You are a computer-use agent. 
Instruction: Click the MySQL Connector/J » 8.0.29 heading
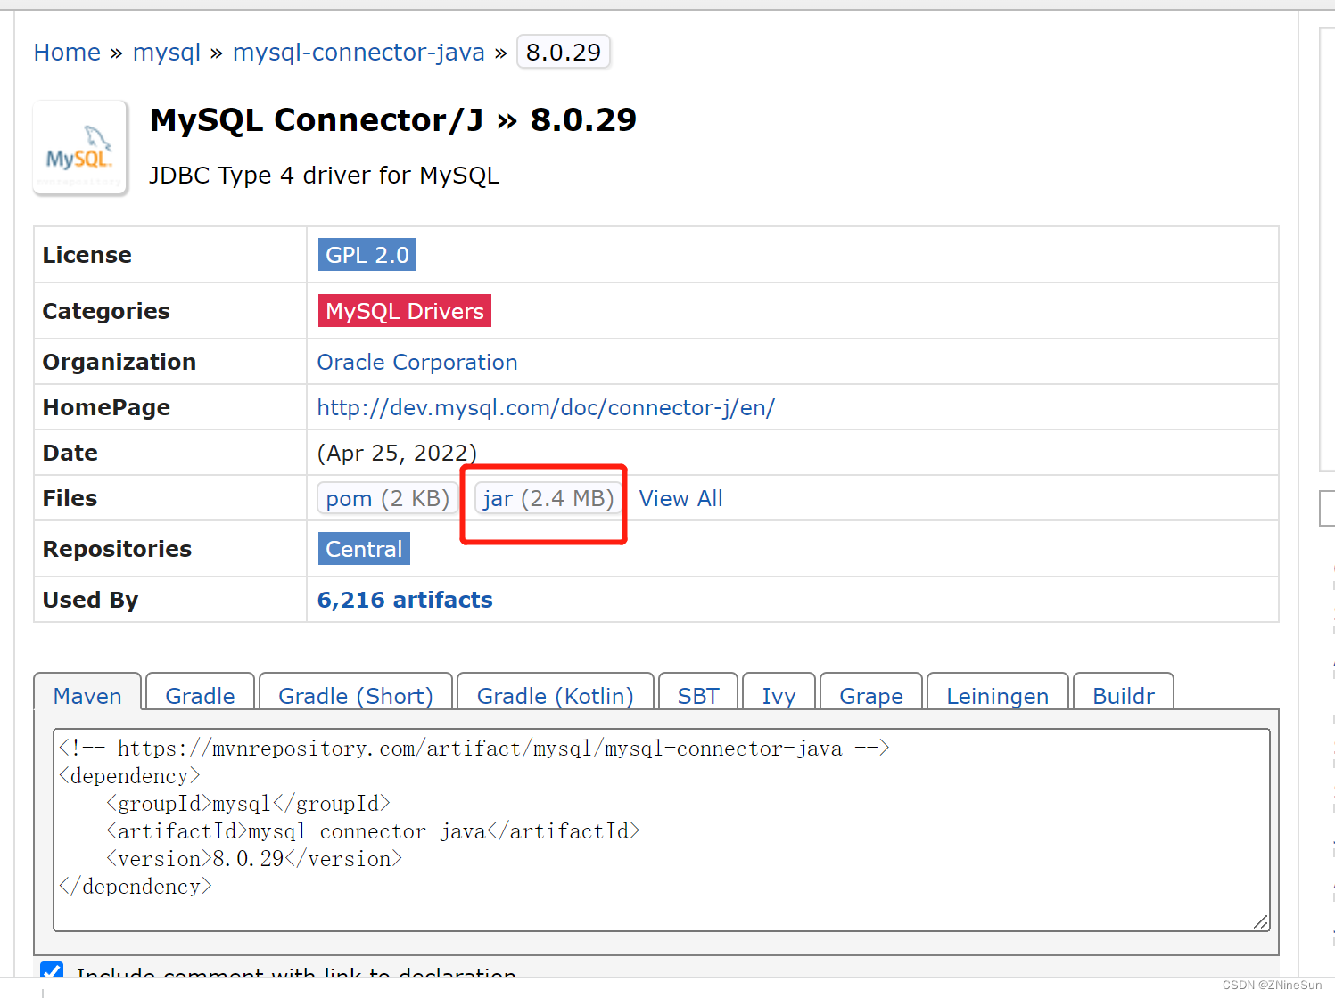[x=393, y=119]
